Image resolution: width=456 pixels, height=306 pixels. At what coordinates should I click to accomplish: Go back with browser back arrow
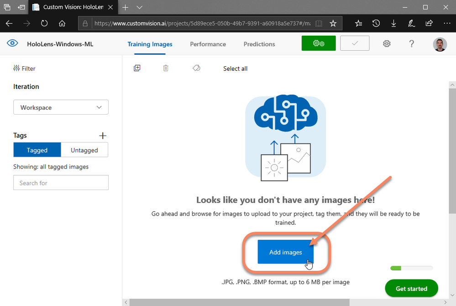coord(9,23)
